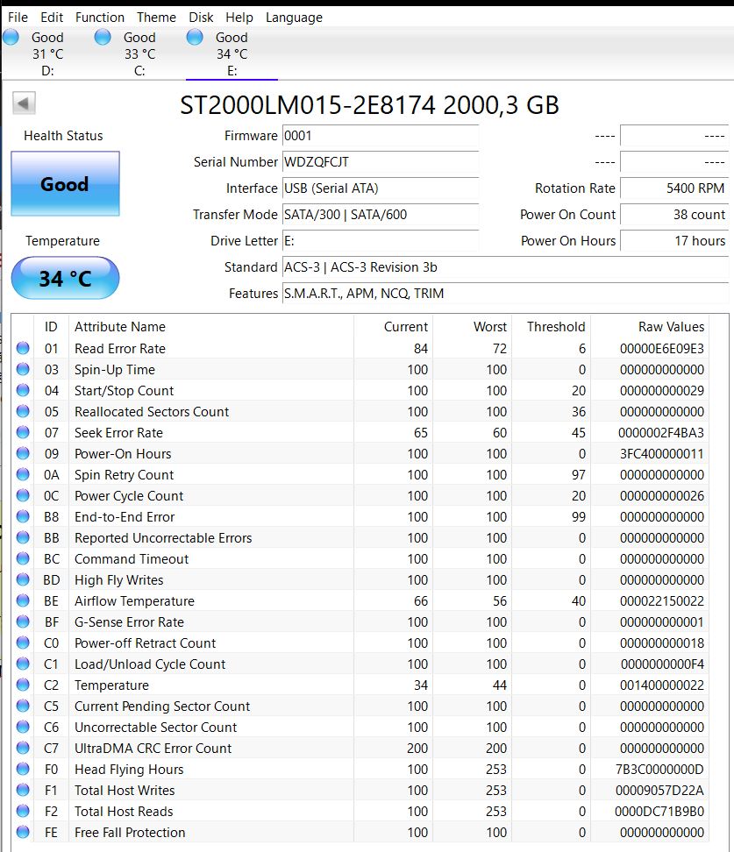This screenshot has height=852, width=734.
Task: Click the 34 °C temperature button
Action: point(65,279)
